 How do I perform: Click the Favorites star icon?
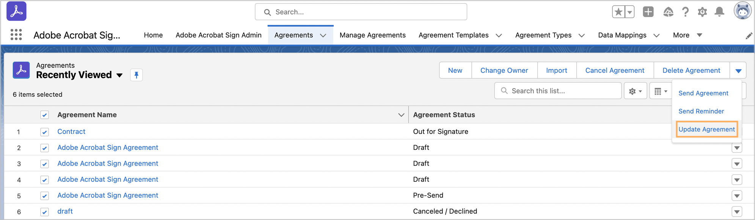pyautogui.click(x=618, y=12)
